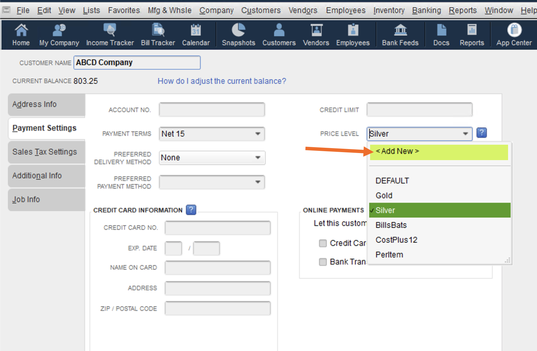Open Snapshots pie chart icon
This screenshot has width=537, height=351.
coord(238,34)
